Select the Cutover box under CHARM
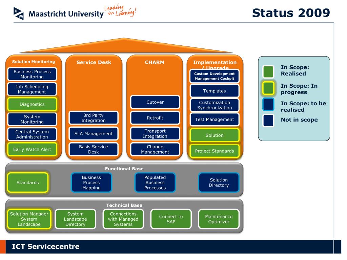The image size is (347, 260). click(x=155, y=102)
